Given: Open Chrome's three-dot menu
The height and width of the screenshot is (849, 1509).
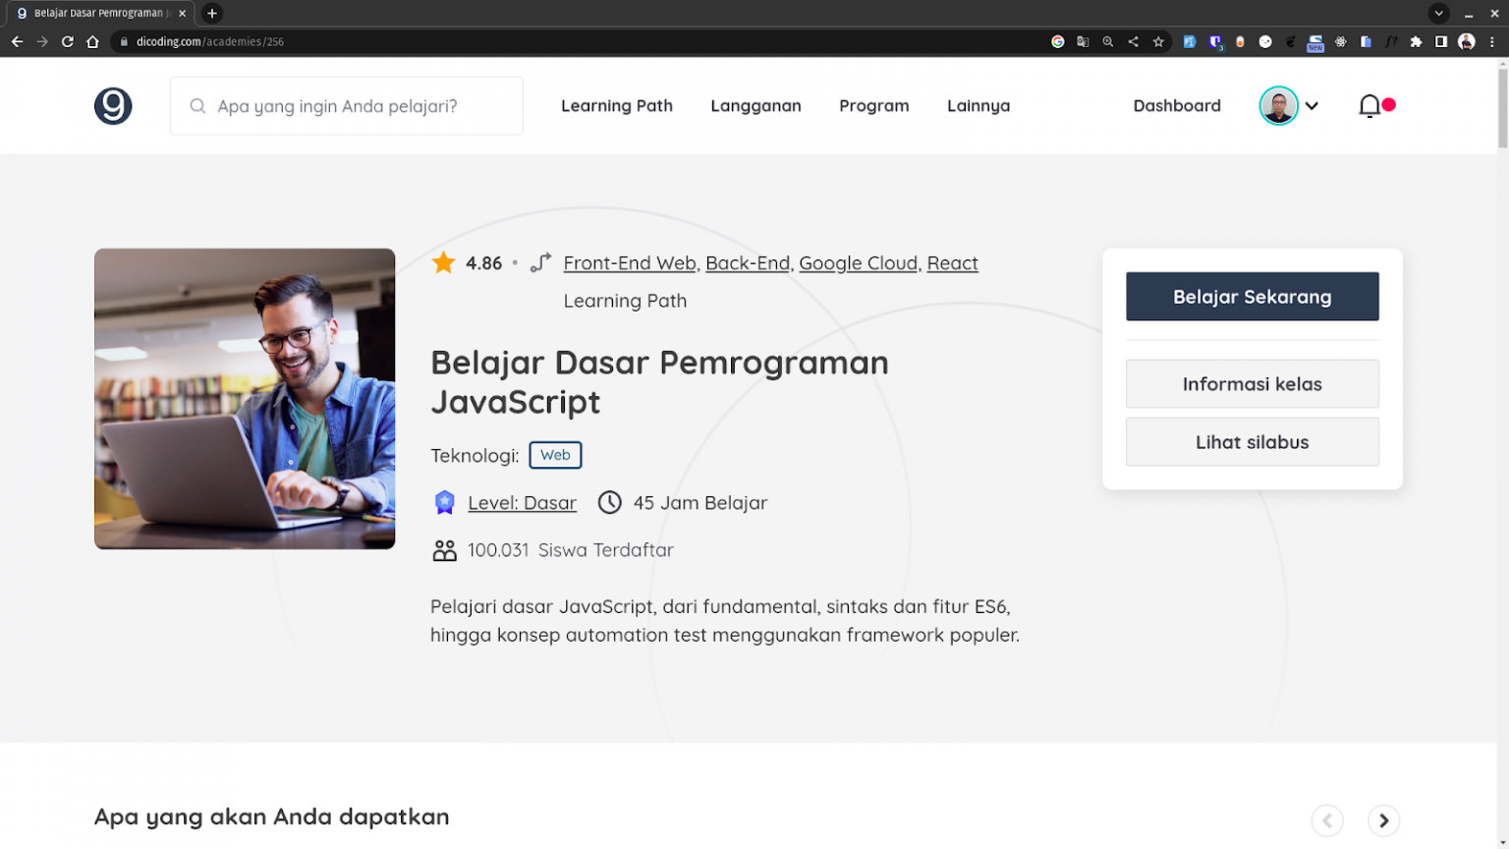Looking at the screenshot, I should (x=1493, y=42).
